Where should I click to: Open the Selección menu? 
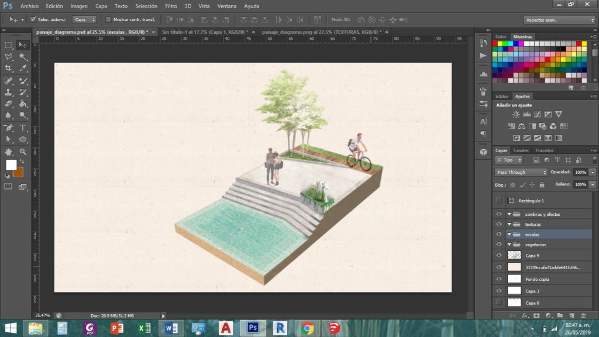(146, 6)
